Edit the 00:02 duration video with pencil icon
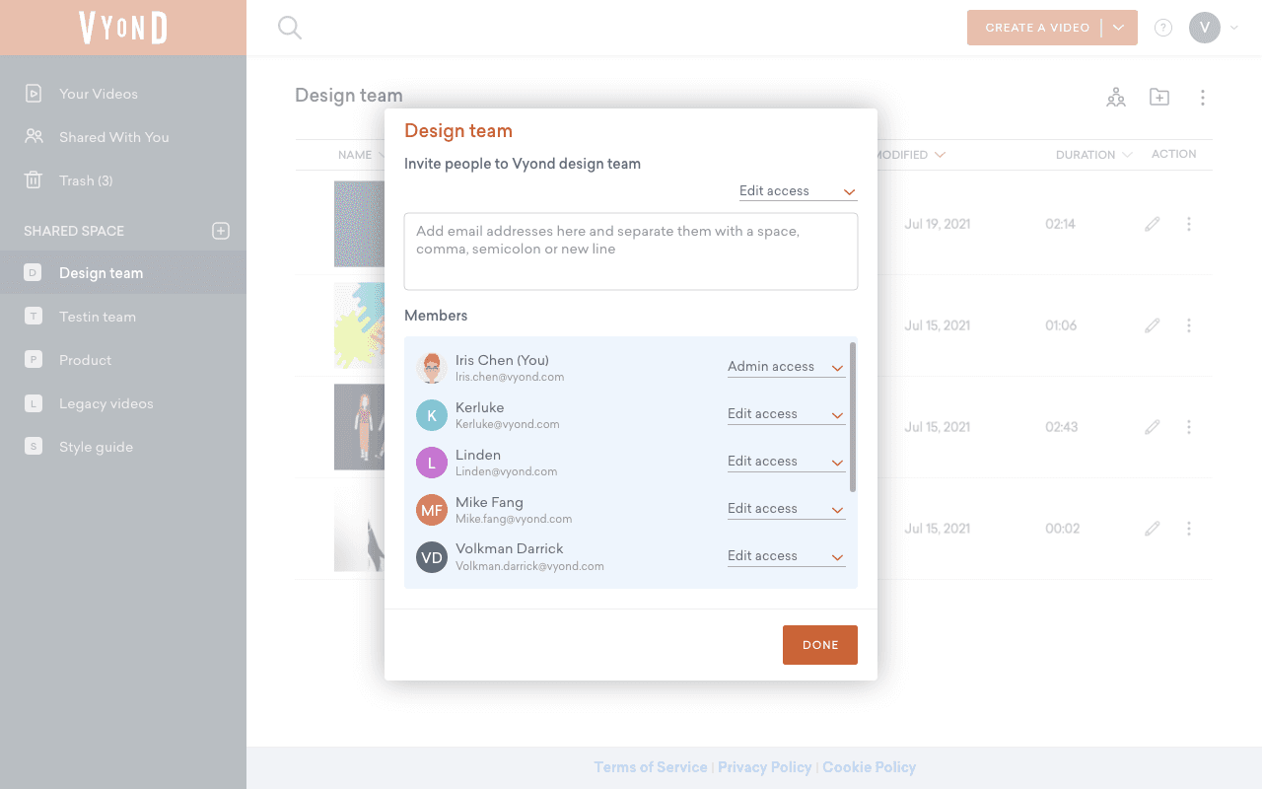This screenshot has height=789, width=1262. point(1153,529)
